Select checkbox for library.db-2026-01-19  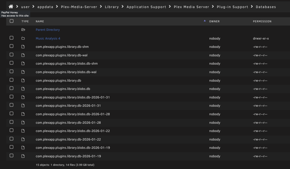click(x=12, y=155)
